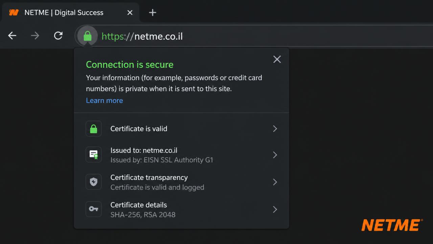
Task: Open the Certificate details row
Action: [181, 209]
